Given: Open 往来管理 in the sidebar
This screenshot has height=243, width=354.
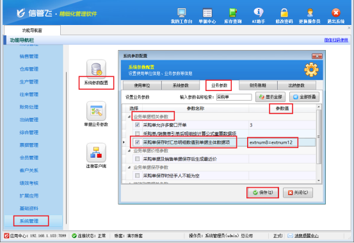Looking at the screenshot, I should 29,94.
